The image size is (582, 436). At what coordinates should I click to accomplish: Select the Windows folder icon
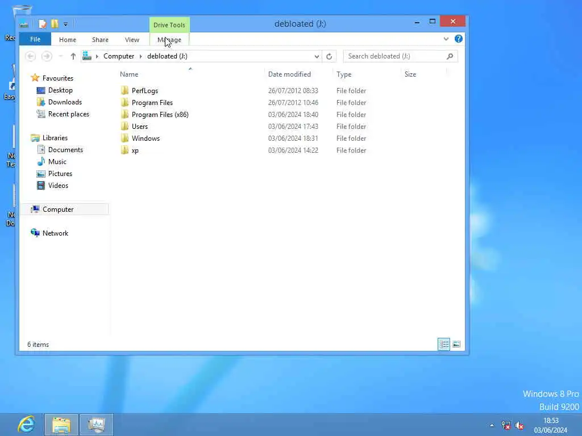(x=124, y=139)
